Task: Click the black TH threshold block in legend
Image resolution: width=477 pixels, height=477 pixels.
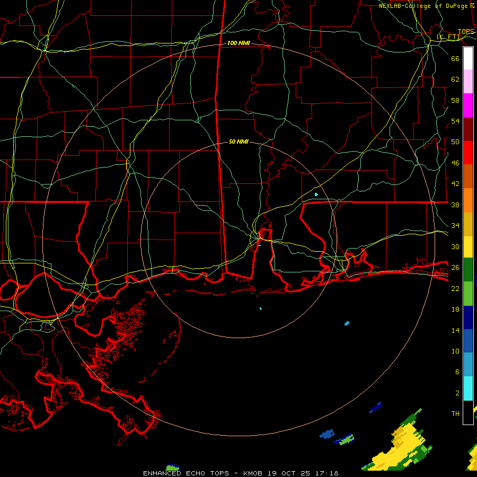Action: pos(468,412)
